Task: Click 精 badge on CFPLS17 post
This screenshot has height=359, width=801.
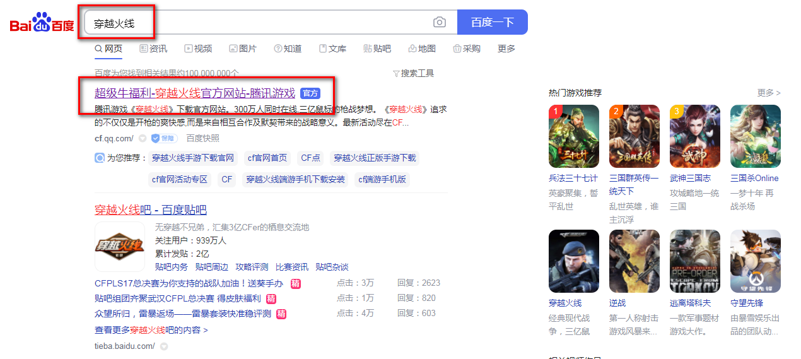Action: pyautogui.click(x=296, y=283)
